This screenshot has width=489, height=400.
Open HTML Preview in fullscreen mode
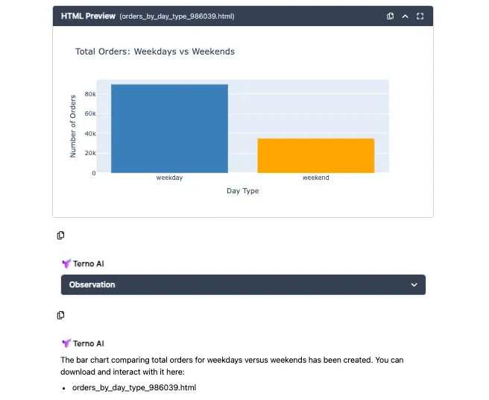tap(420, 16)
